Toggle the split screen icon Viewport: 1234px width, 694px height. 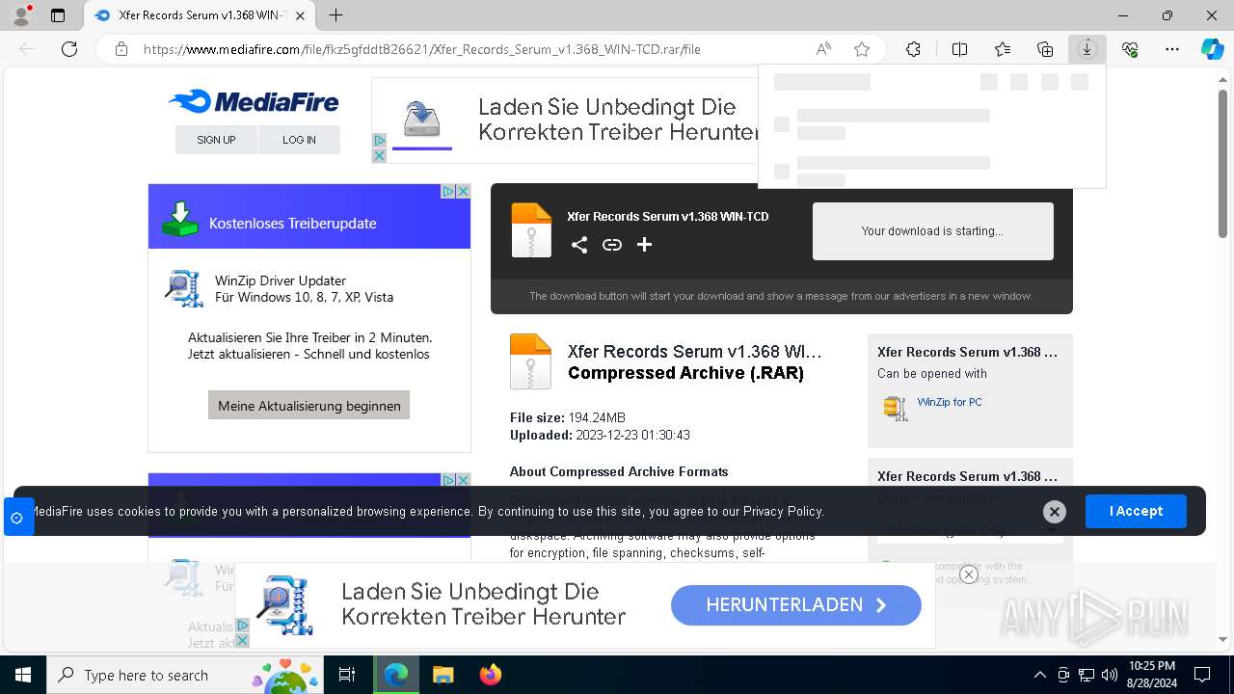pos(960,49)
